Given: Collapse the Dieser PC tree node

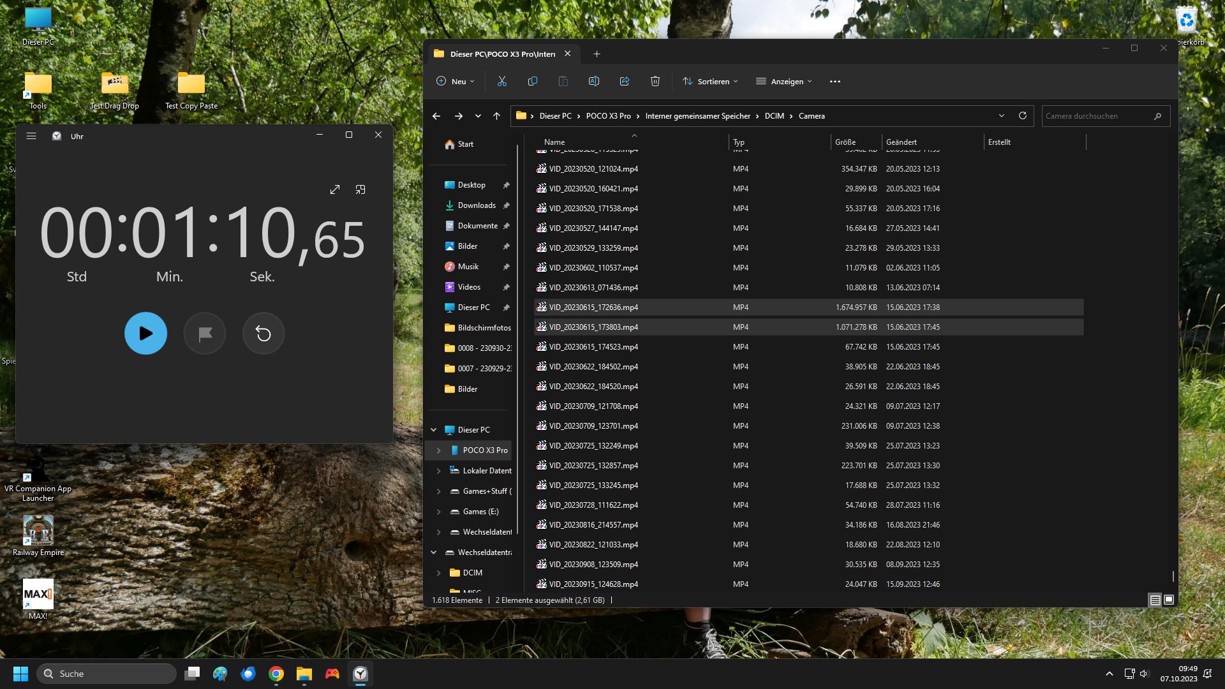Looking at the screenshot, I should tap(434, 429).
